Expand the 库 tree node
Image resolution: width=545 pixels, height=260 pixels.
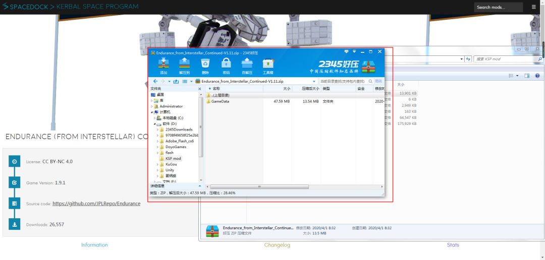pyautogui.click(x=152, y=100)
